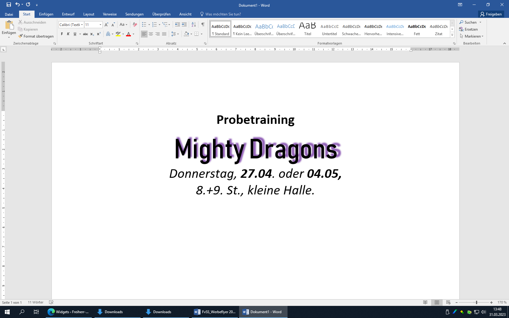509x318 pixels.
Task: Apply center alignment to the paragraph
Action: 151,34
